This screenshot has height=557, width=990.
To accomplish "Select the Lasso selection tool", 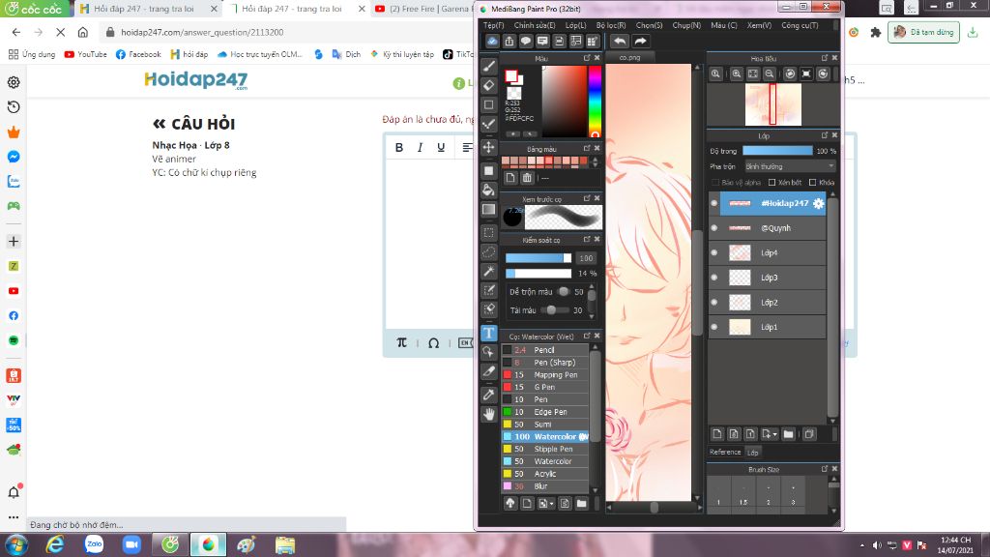I will pos(488,252).
